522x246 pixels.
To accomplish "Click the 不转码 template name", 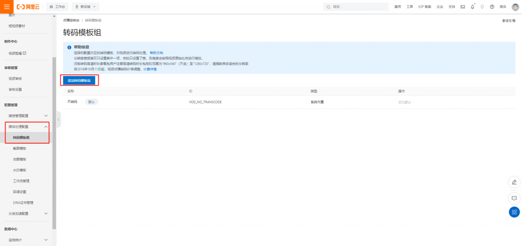I will [x=72, y=102].
